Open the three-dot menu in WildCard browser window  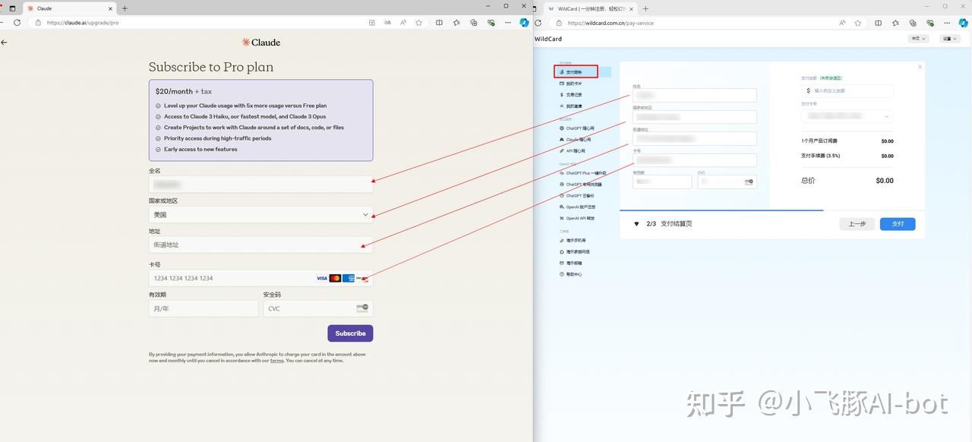[x=948, y=23]
